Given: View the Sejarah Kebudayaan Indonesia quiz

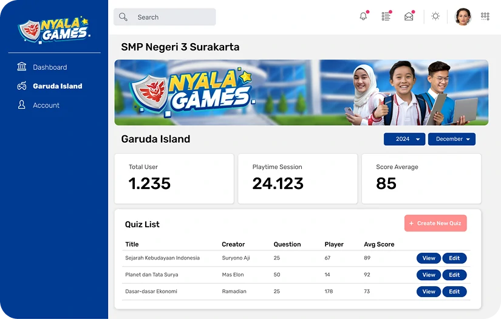Looking at the screenshot, I should click(x=429, y=258).
